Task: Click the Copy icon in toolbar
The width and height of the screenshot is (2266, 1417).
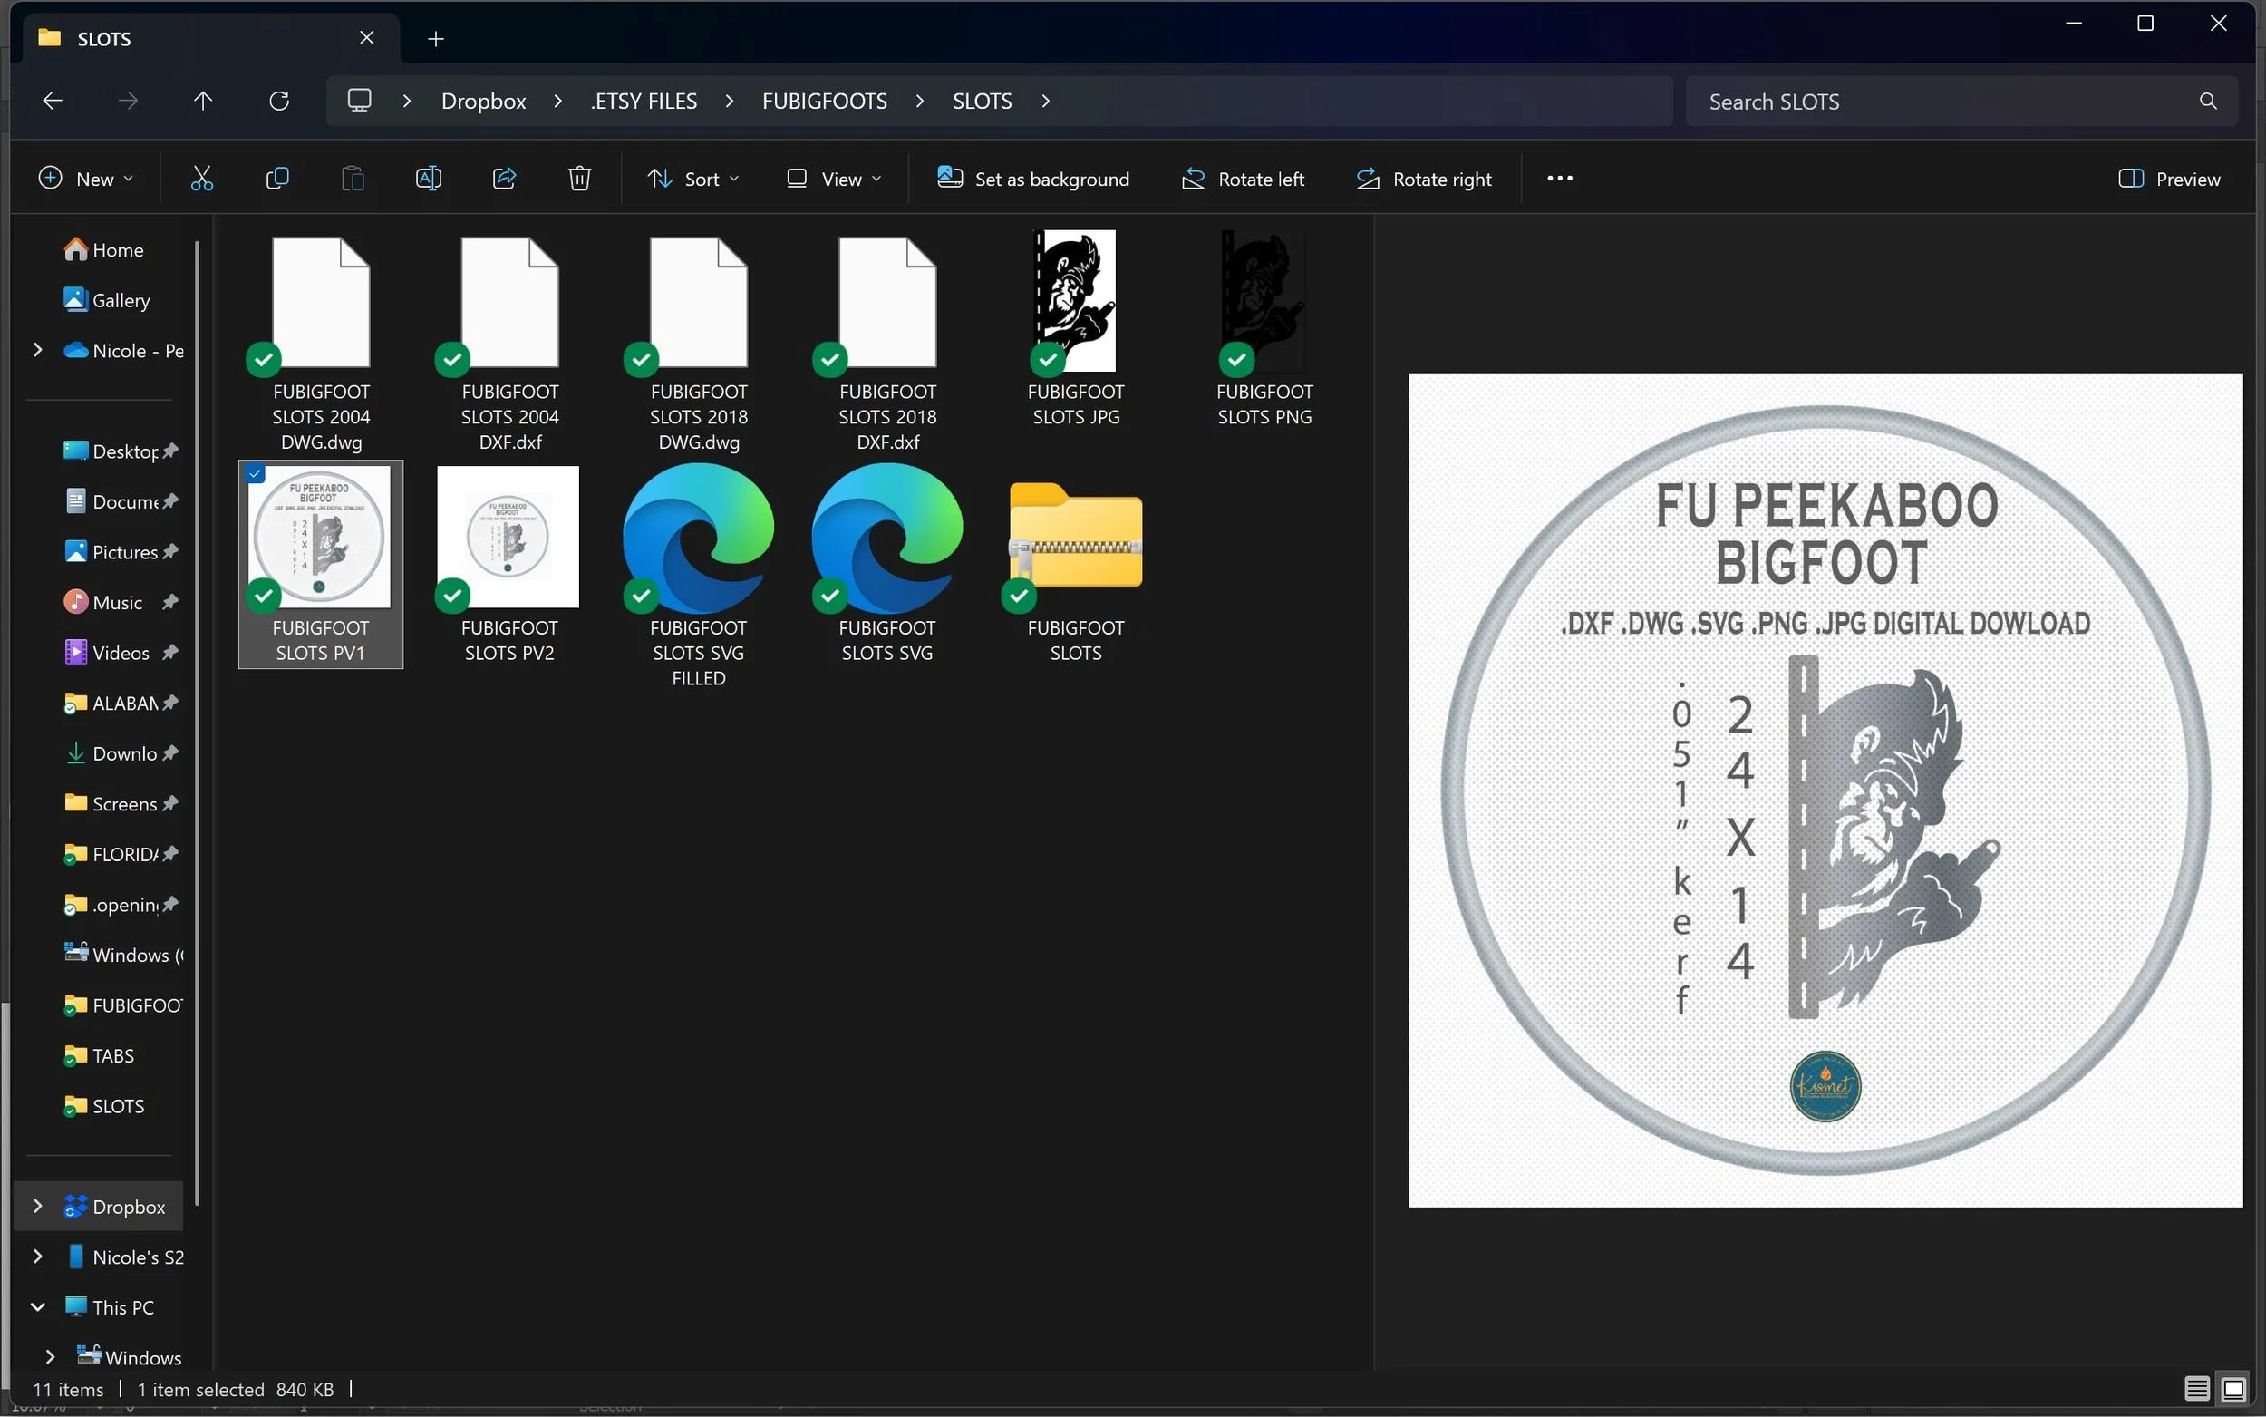Action: 277,178
